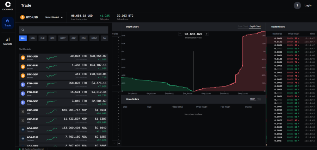
Task: Click Ether icon in ETH-GBP row
Action: [x=23, y=103]
